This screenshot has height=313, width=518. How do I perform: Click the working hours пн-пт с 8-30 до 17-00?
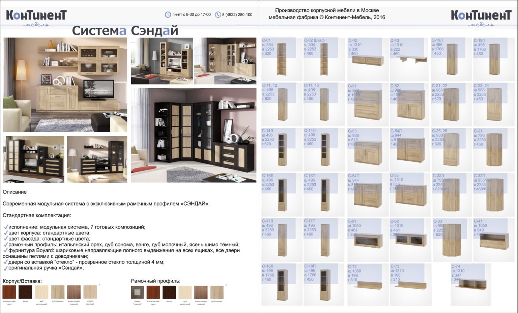pyautogui.click(x=192, y=15)
